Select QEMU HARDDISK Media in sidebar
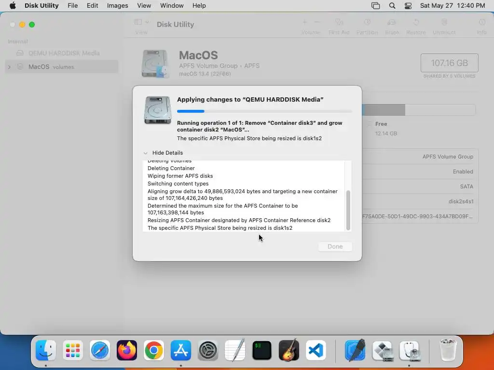 click(x=62, y=53)
